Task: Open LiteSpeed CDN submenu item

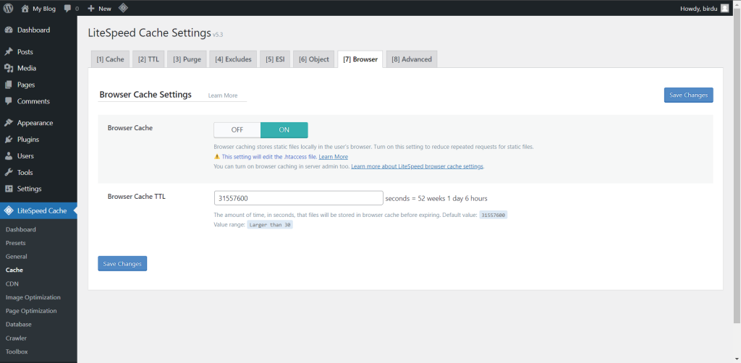Action: [12, 284]
